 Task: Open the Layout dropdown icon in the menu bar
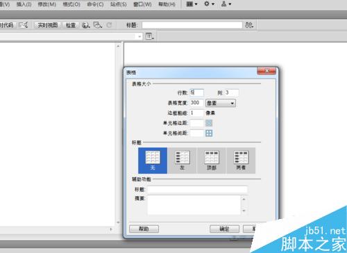(x=192, y=4)
